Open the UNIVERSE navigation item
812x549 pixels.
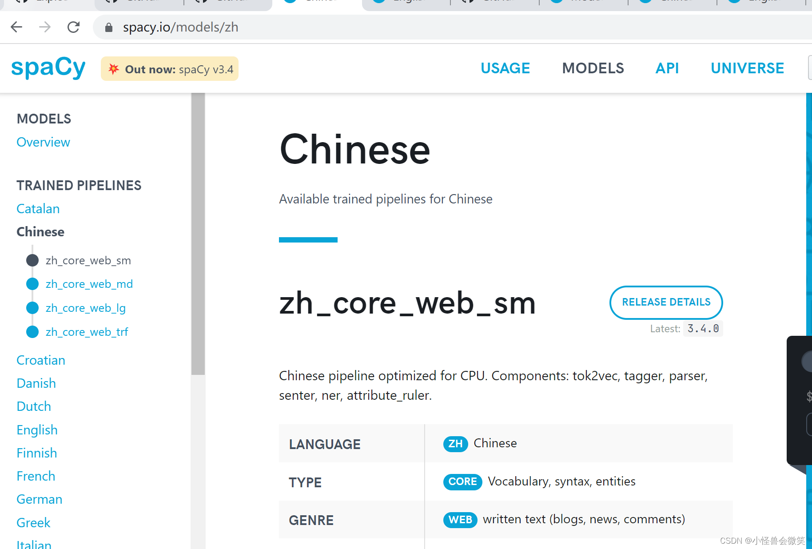[747, 68]
